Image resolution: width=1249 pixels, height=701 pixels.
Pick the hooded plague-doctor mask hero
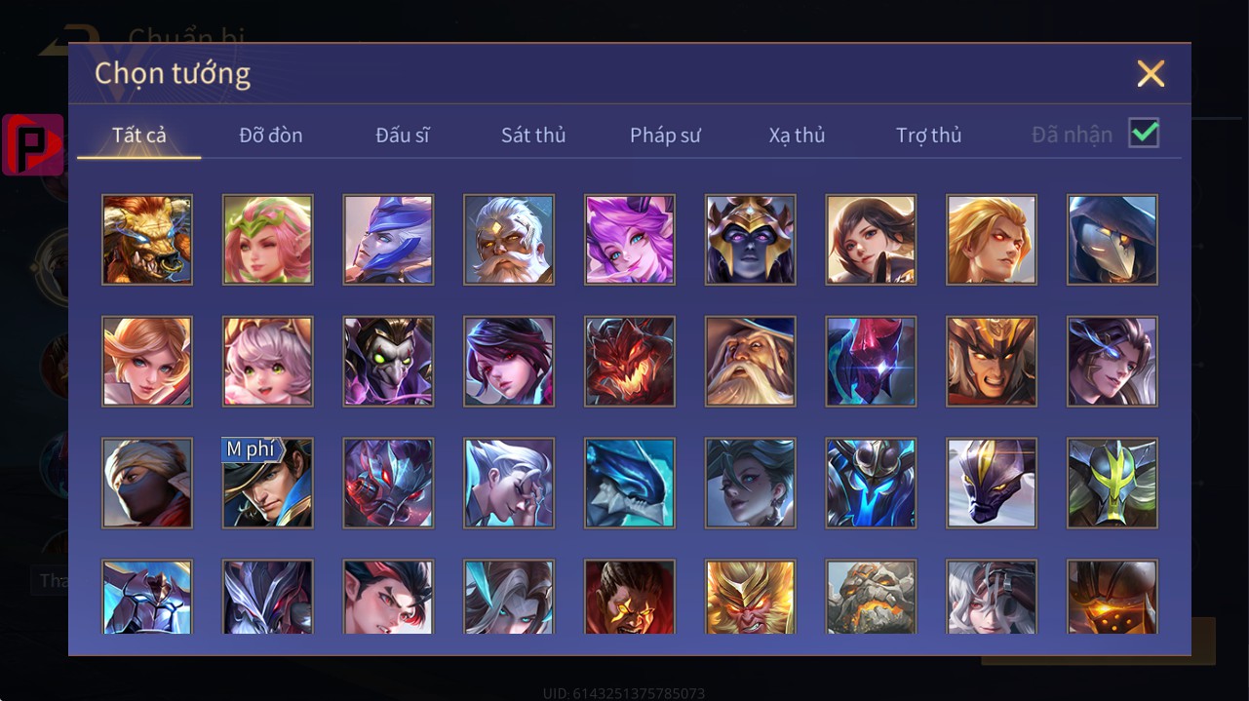(x=1112, y=240)
